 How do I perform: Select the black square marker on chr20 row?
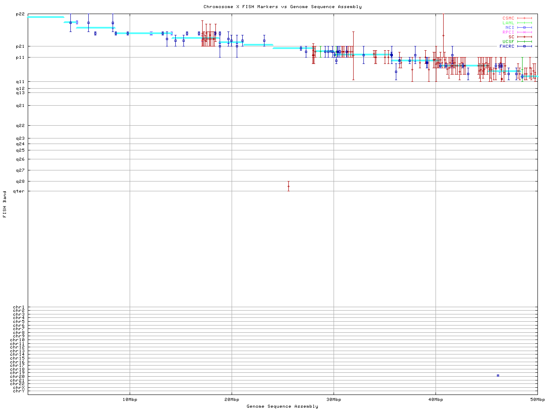click(498, 375)
